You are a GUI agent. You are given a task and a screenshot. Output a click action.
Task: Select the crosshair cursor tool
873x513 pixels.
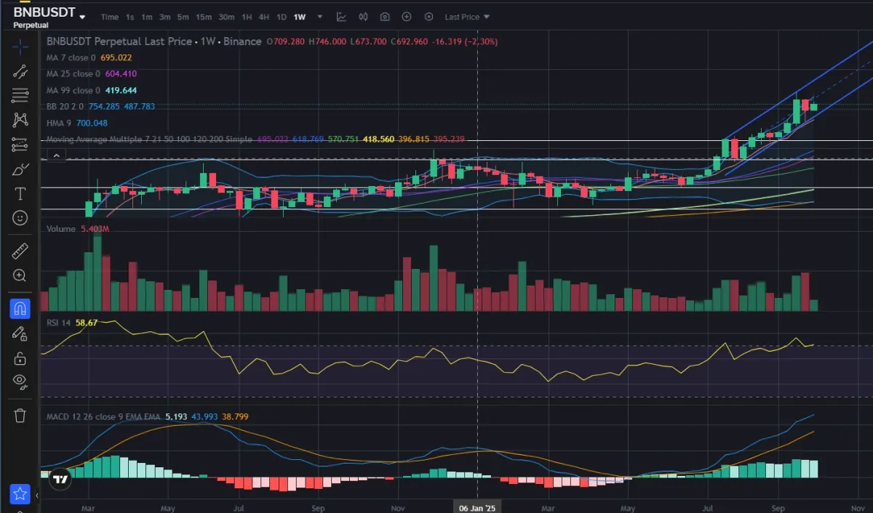(20, 48)
